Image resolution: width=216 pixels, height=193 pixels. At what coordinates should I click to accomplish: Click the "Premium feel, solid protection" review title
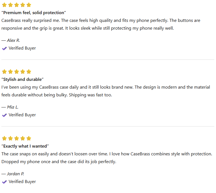(x=34, y=13)
